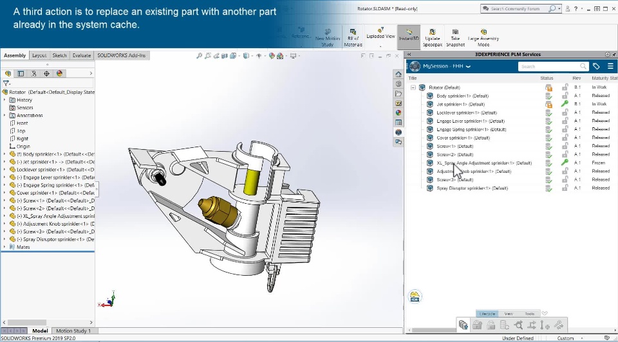This screenshot has height=342, width=618.
Task: Click the New Revision branch icon
Action: point(532,325)
